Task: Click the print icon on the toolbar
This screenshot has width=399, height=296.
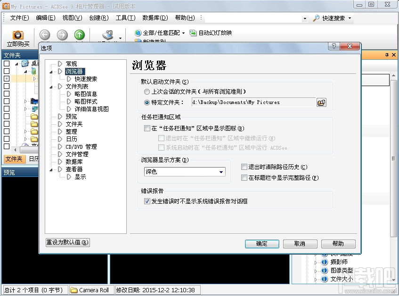Action: [x=107, y=34]
